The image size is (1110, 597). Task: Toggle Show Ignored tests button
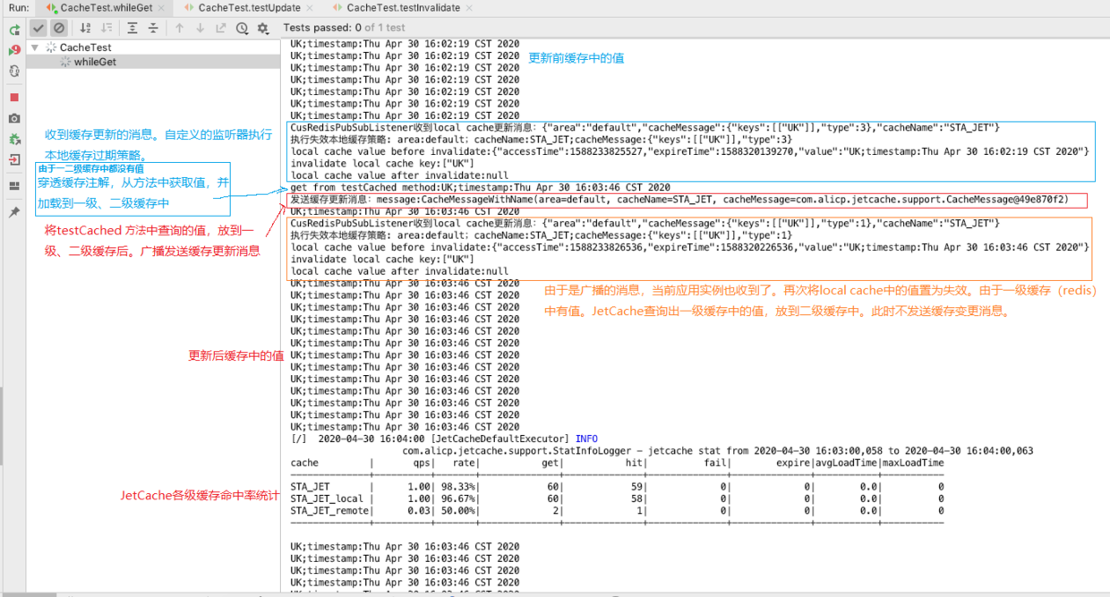(x=59, y=29)
